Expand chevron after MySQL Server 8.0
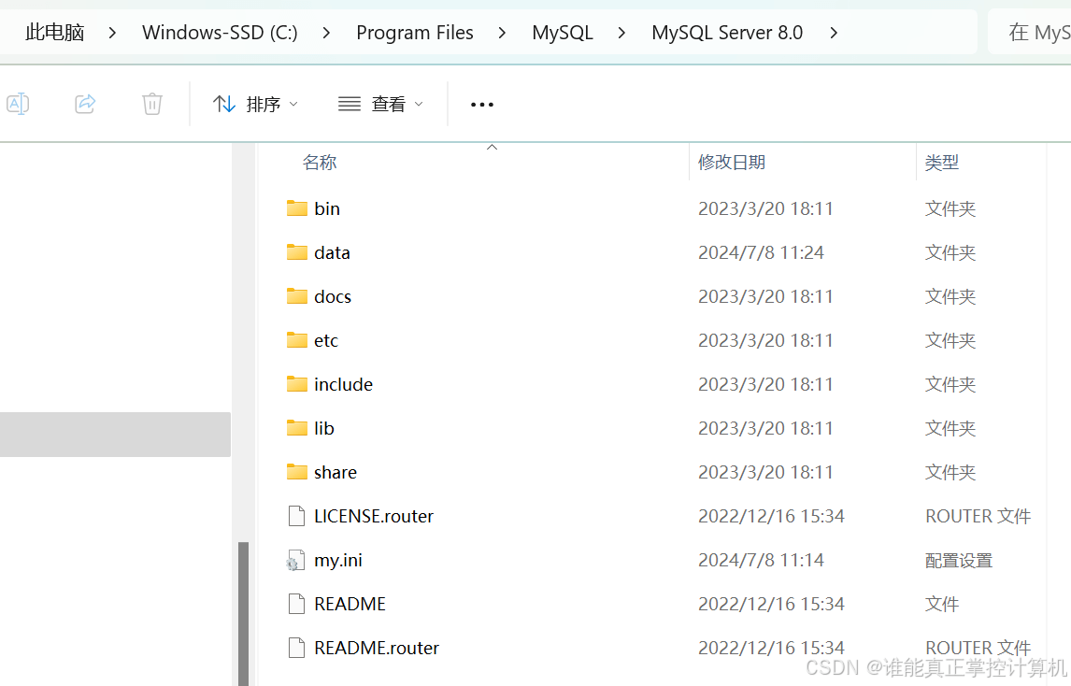Screen dimensions: 1071x686 pyautogui.click(x=834, y=33)
